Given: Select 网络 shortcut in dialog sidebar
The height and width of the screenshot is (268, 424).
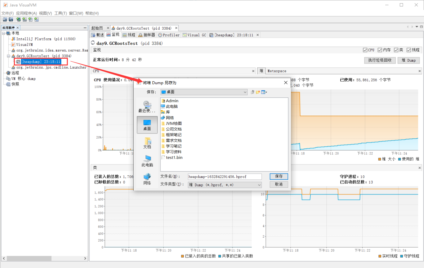Looking at the screenshot, I should pos(147,179).
